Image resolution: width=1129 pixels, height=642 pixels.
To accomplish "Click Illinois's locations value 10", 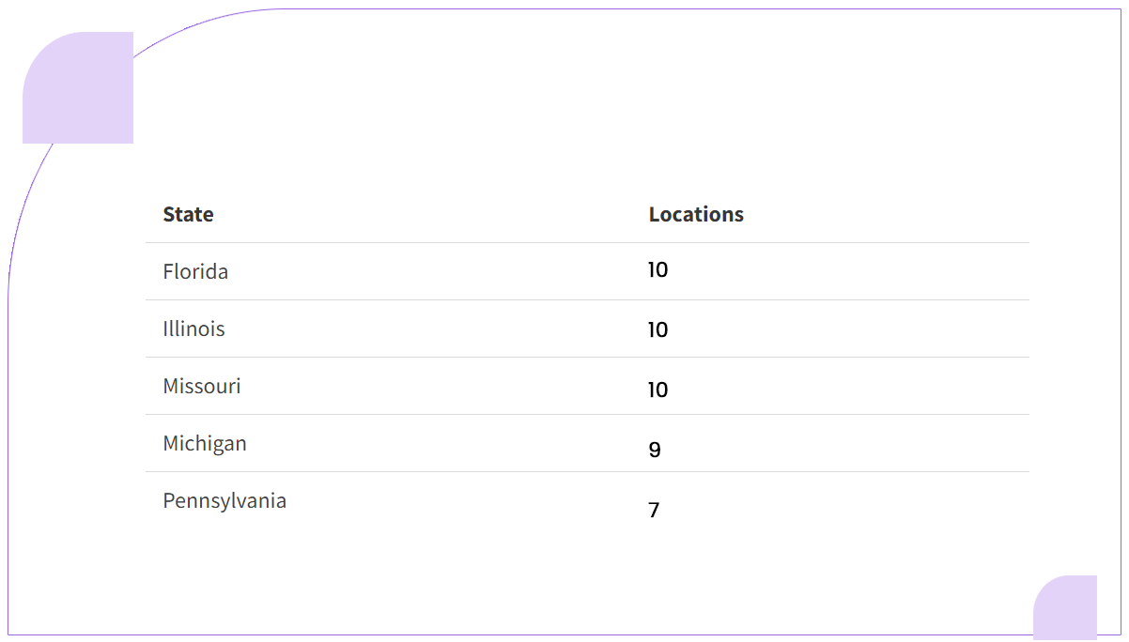I will click(657, 330).
